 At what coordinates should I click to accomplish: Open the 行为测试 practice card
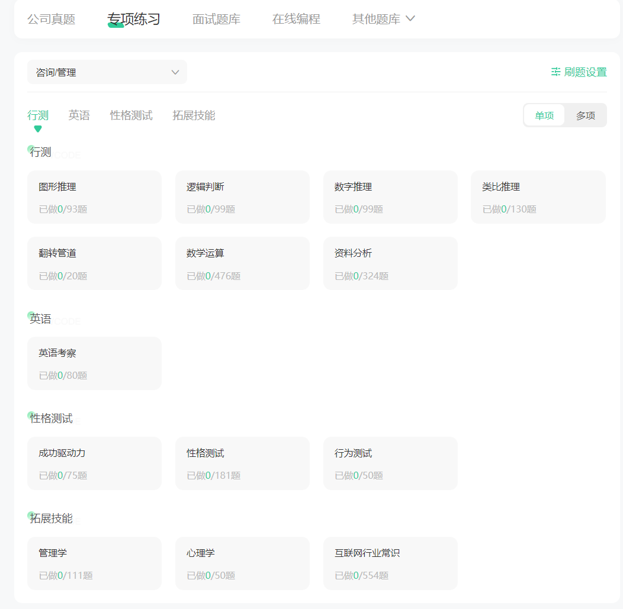click(x=391, y=463)
